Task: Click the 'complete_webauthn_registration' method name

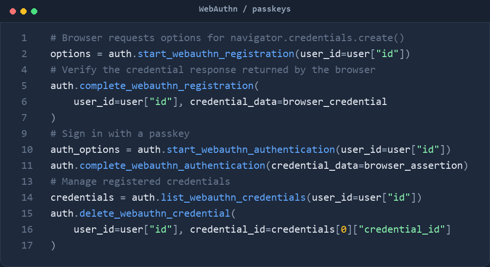Action: (167, 86)
